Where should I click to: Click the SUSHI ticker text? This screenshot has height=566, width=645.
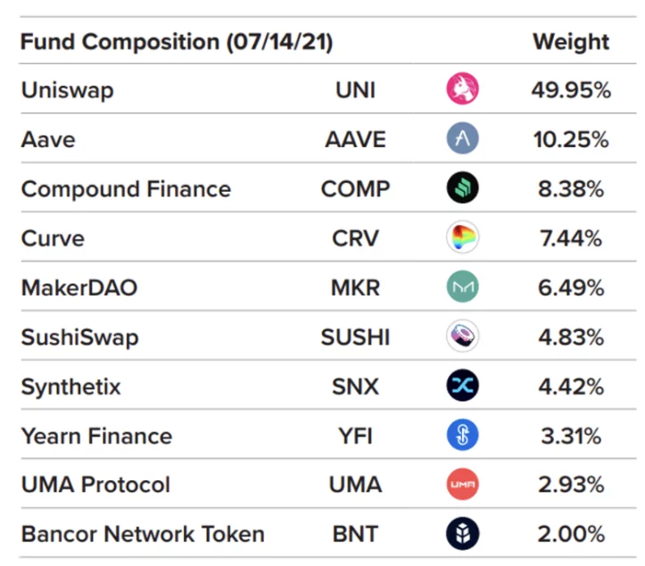click(355, 337)
